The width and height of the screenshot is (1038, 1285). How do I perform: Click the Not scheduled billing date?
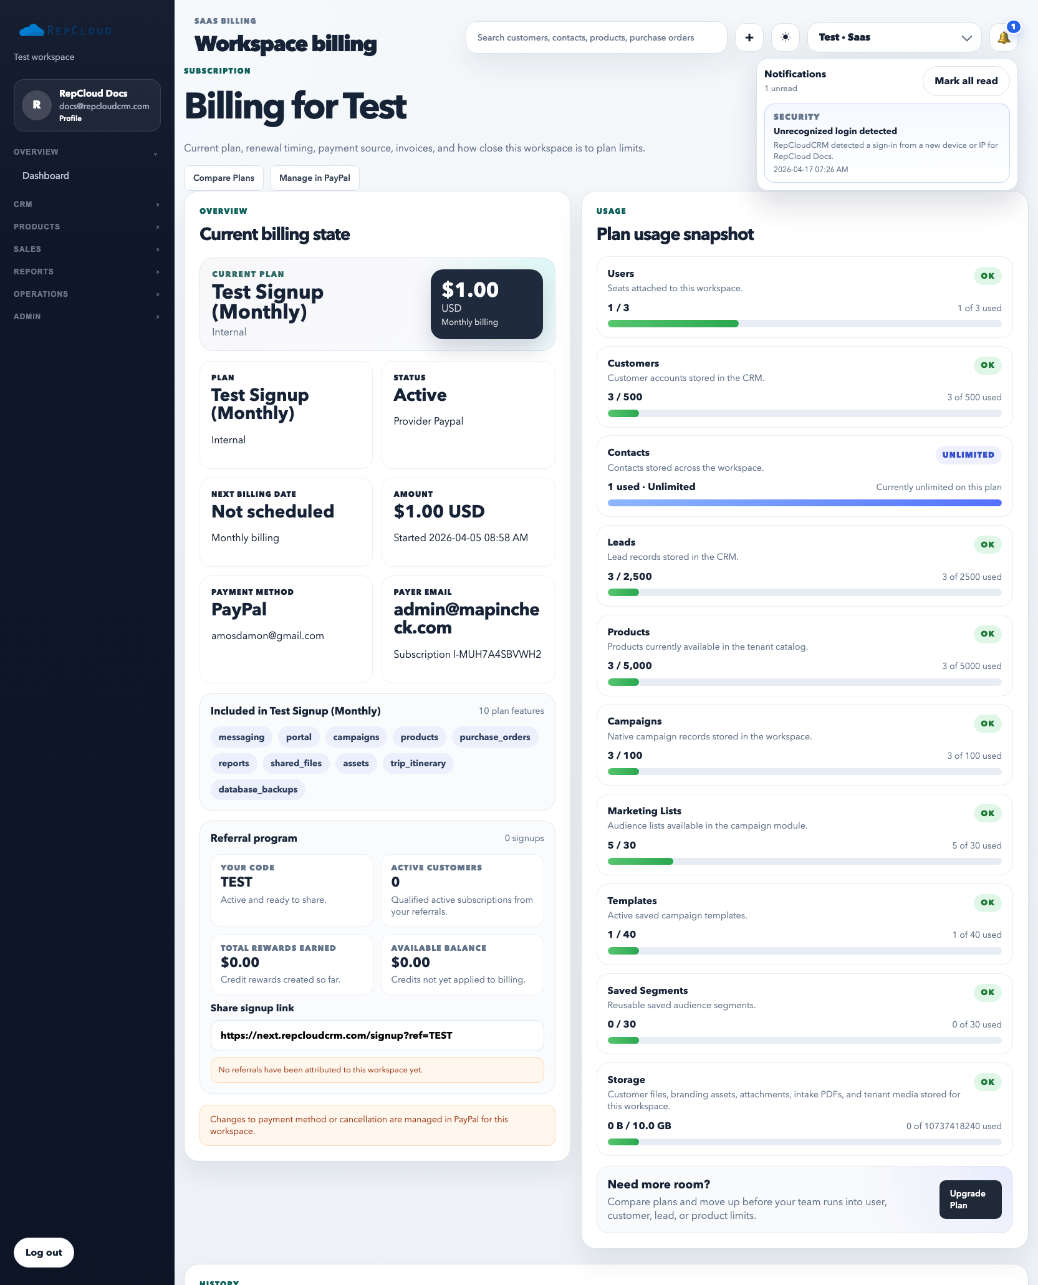pos(273,511)
